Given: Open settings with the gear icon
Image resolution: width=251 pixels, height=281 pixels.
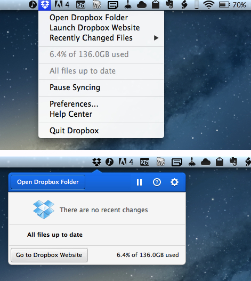Looking at the screenshot, I should point(174,182).
